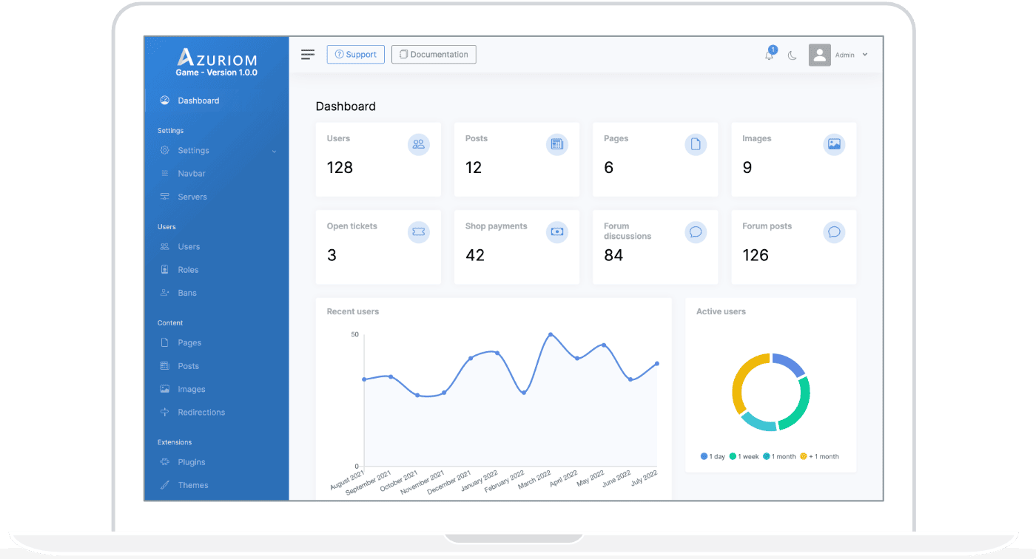
Task: Click the Shop payments card cash icon
Action: (557, 232)
